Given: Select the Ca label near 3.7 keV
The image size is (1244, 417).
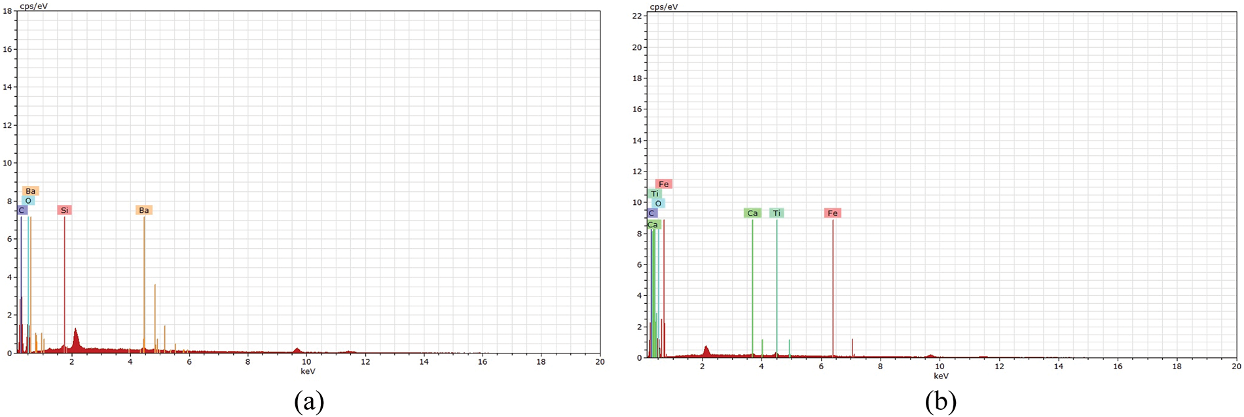Looking at the screenshot, I should 752,213.
